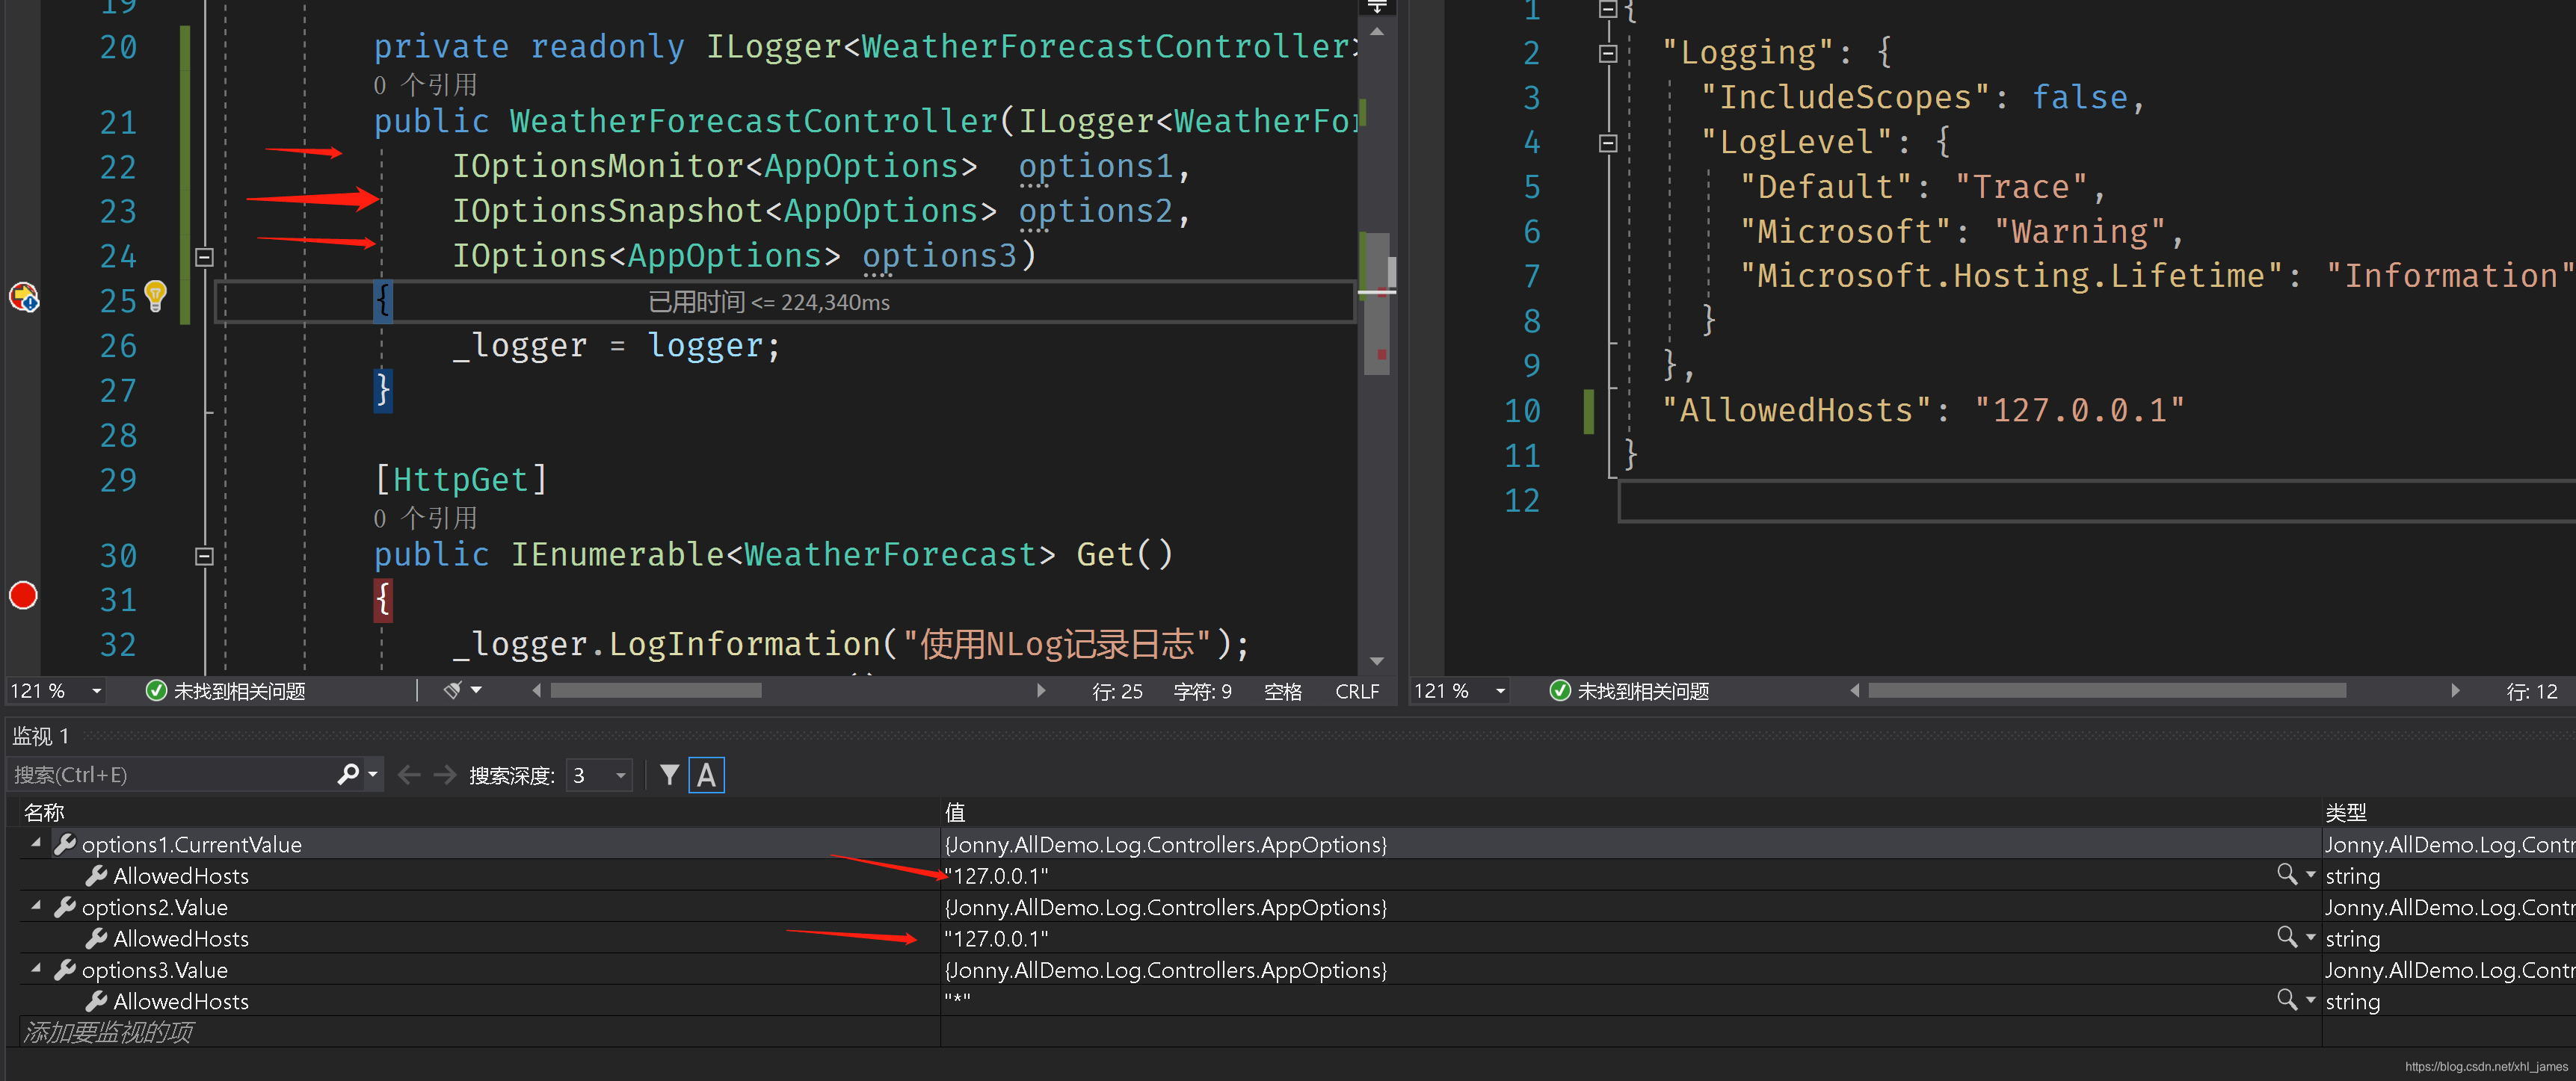
Task: Click the 空格 indentation indicator
Action: (1283, 691)
